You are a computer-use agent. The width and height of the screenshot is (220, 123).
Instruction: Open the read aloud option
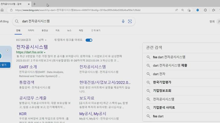[177, 10]
